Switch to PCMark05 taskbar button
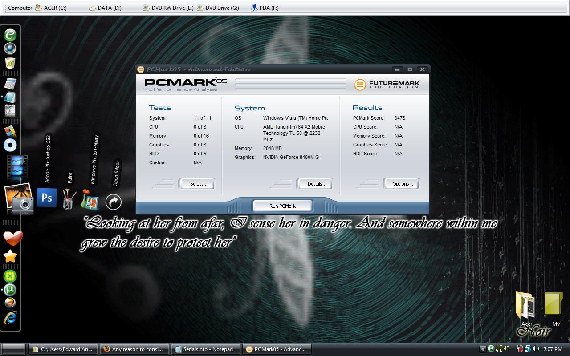The height and width of the screenshot is (356, 570). [x=277, y=349]
